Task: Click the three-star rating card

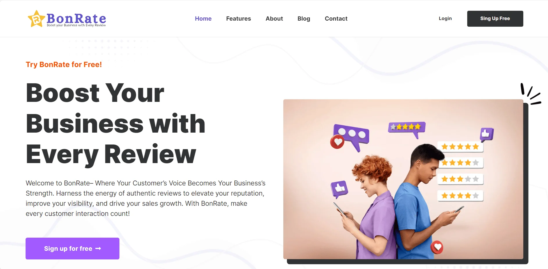Action: (460, 179)
